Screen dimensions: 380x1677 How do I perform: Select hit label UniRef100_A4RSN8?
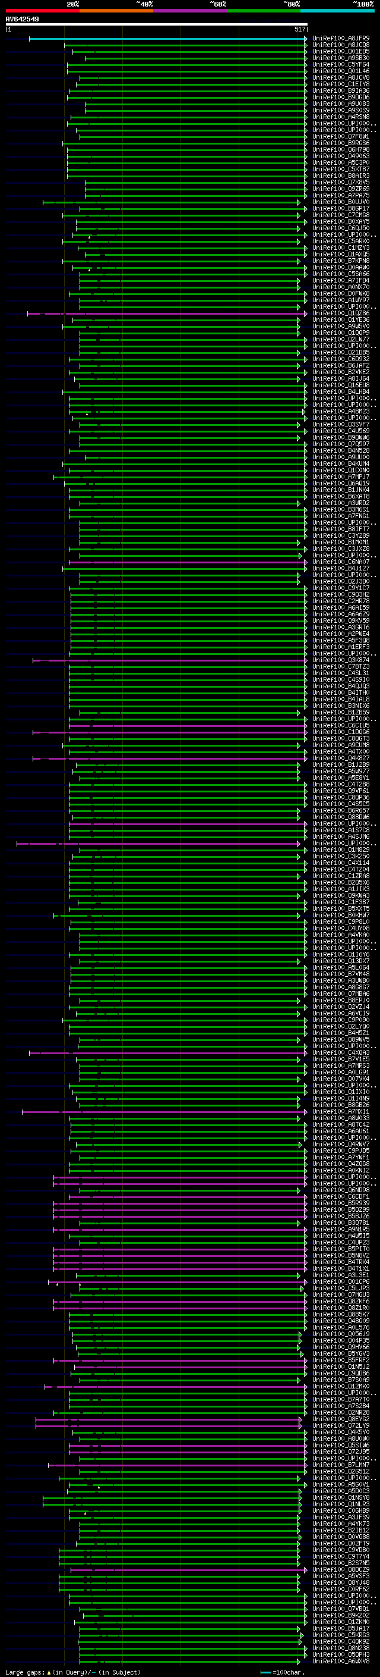click(341, 117)
